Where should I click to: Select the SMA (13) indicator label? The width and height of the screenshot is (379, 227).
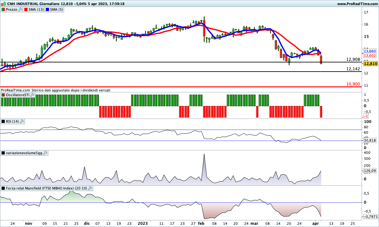pos(36,9)
